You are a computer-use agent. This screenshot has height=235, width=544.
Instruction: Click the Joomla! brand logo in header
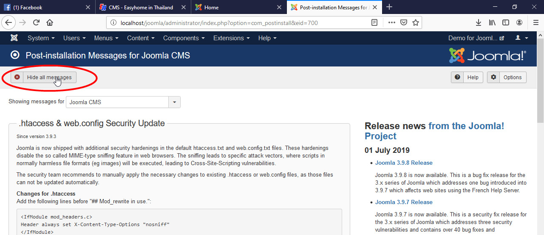(487, 55)
